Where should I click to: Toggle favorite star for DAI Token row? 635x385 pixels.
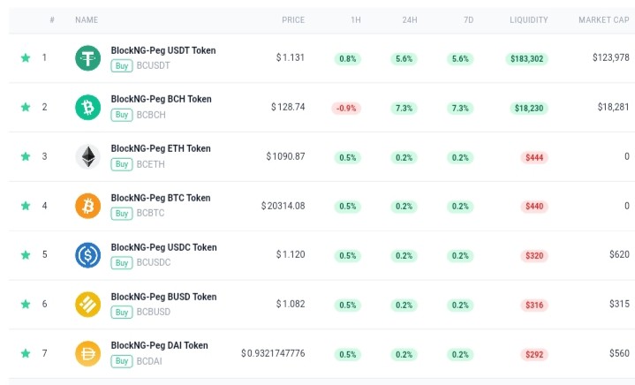(26, 353)
